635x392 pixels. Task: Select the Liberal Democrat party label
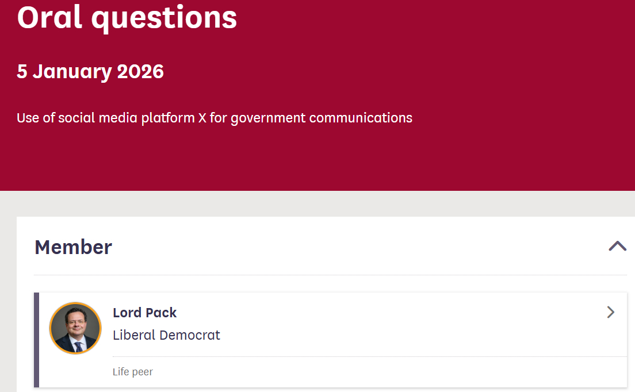tap(166, 335)
